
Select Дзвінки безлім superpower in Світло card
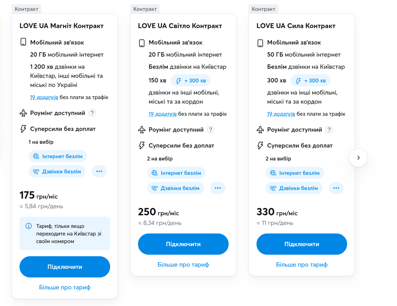tap(176, 188)
